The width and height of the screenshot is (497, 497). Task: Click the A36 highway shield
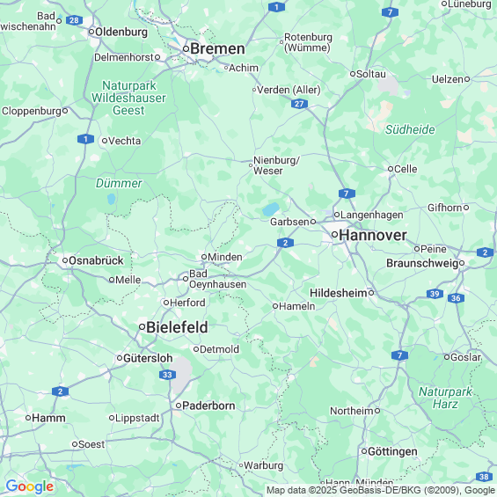point(456,298)
